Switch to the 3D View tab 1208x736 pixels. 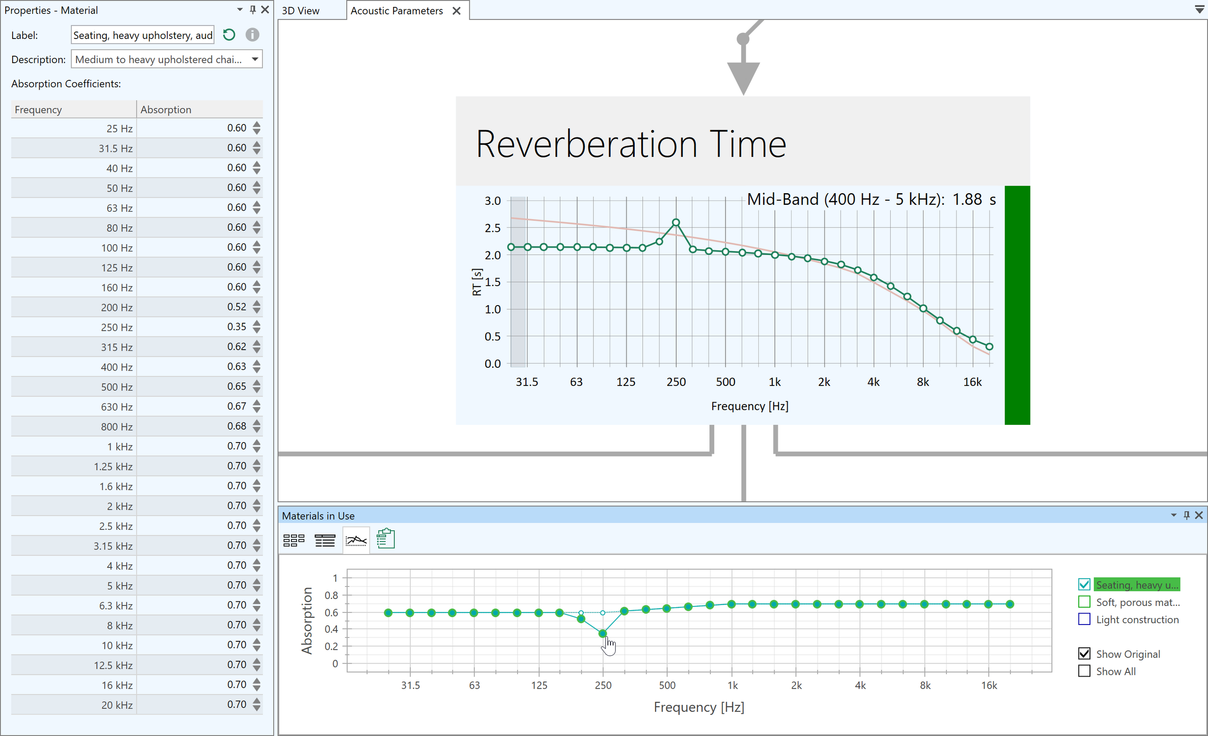(301, 11)
